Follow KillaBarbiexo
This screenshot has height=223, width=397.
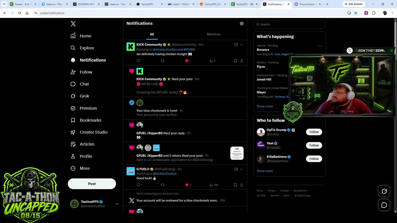pos(314,159)
